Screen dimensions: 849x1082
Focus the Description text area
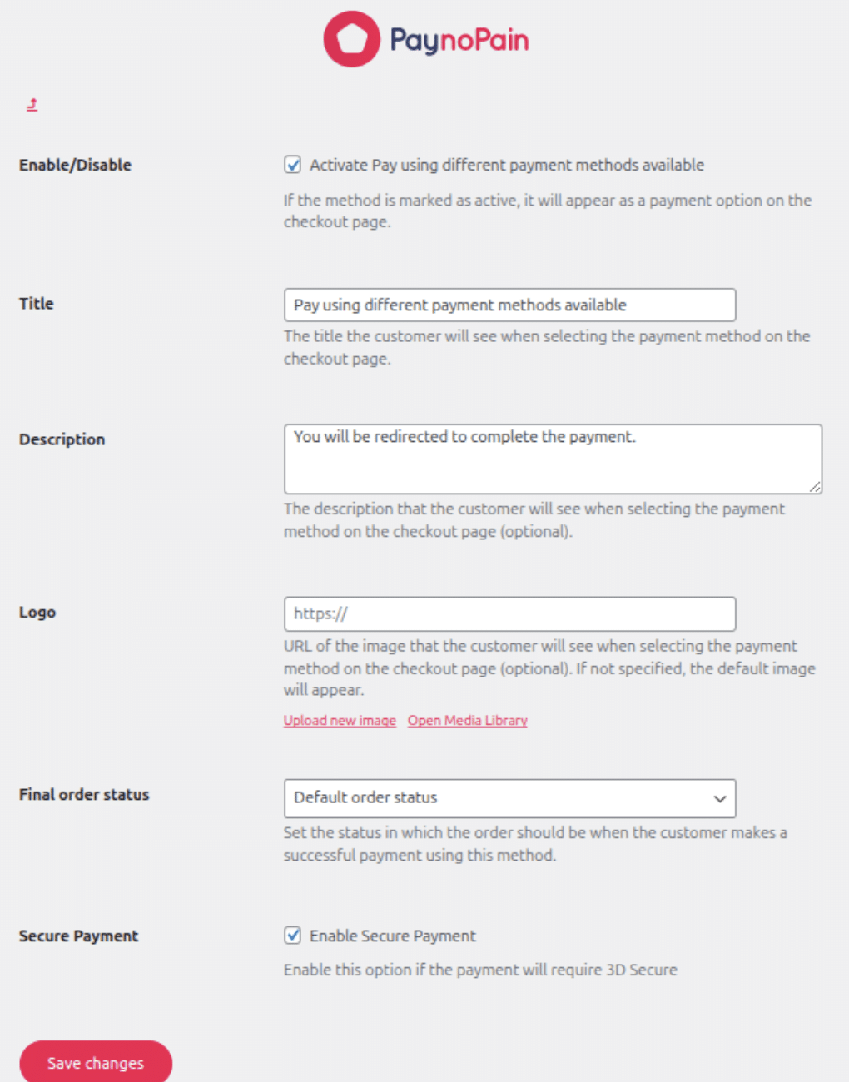[553, 459]
